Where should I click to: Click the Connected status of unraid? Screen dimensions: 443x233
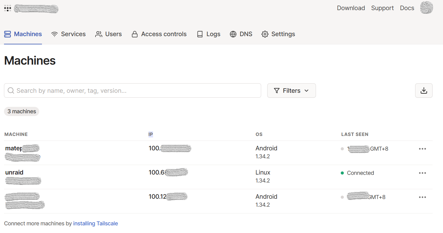357,173
